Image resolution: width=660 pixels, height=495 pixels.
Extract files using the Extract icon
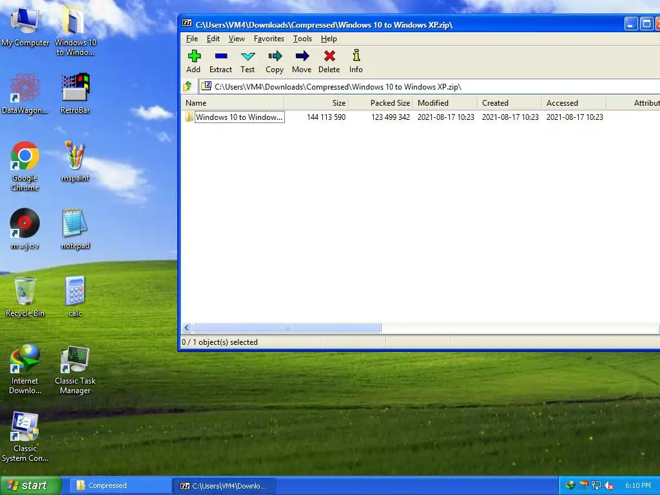point(220,61)
